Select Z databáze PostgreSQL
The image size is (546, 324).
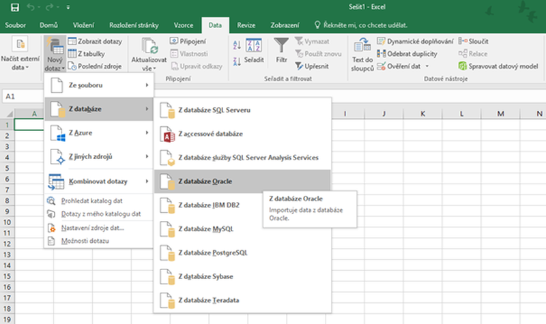click(242, 252)
